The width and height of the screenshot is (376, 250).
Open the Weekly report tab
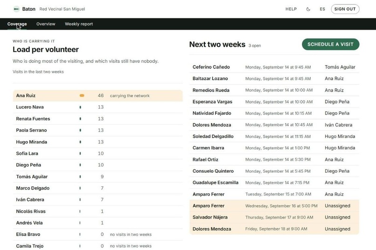coord(79,24)
